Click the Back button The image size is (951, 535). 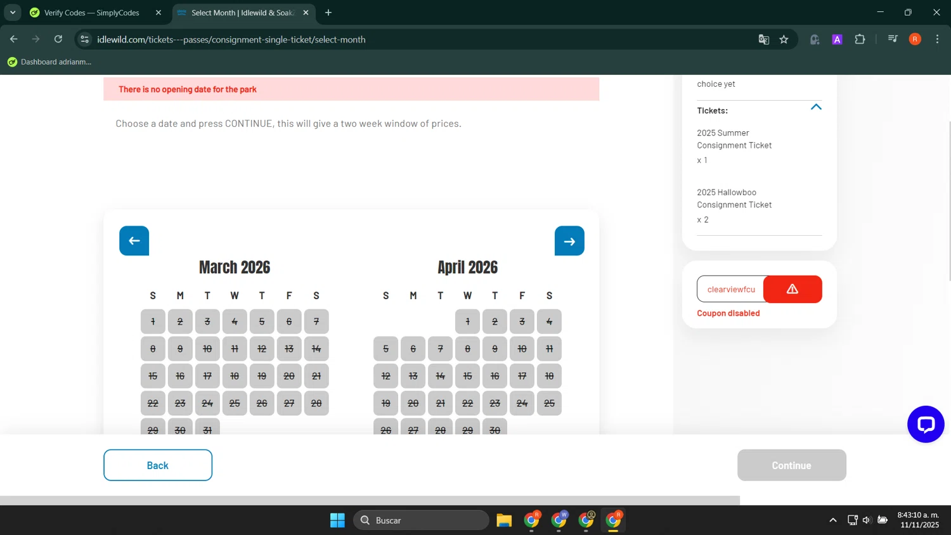(158, 465)
